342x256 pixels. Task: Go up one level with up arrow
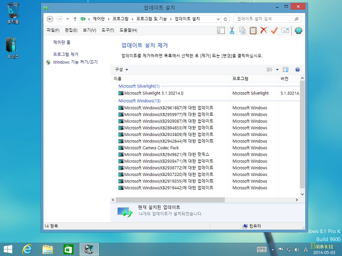point(75,19)
